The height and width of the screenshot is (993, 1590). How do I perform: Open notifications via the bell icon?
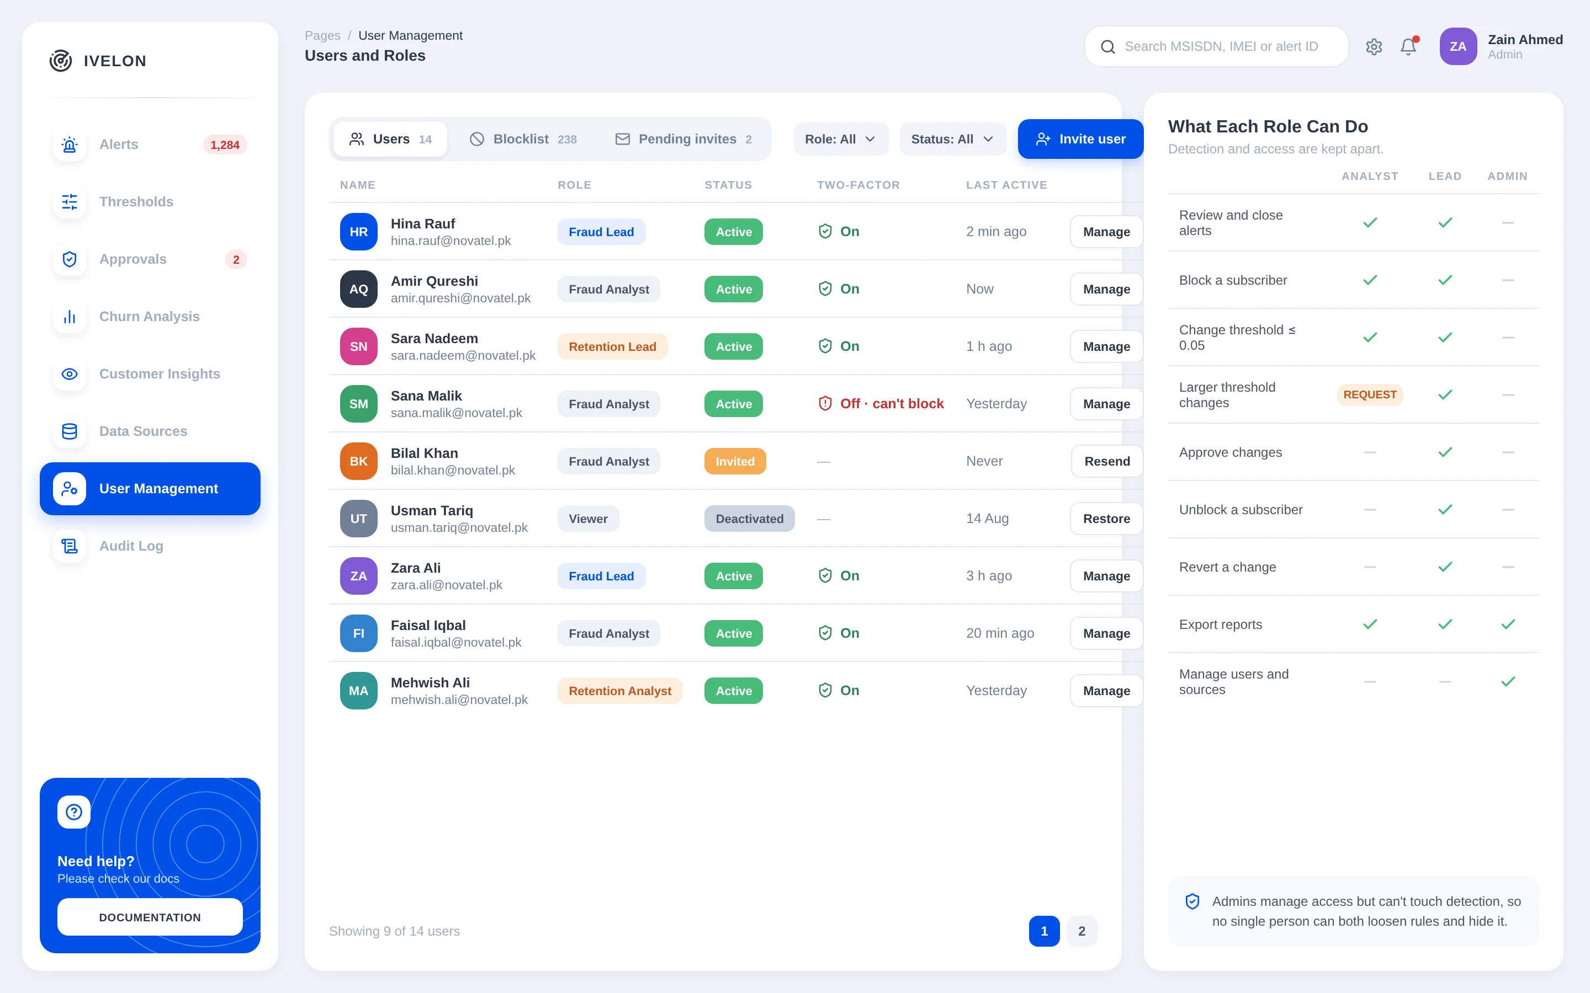pyautogui.click(x=1408, y=47)
